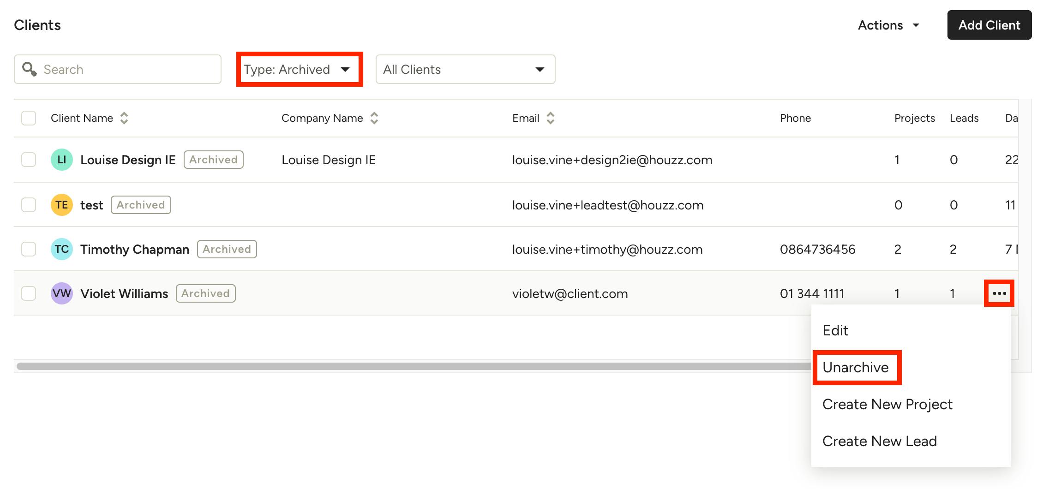This screenshot has width=1043, height=489.
Task: Open the Actions dropdown menu
Action: [888, 25]
